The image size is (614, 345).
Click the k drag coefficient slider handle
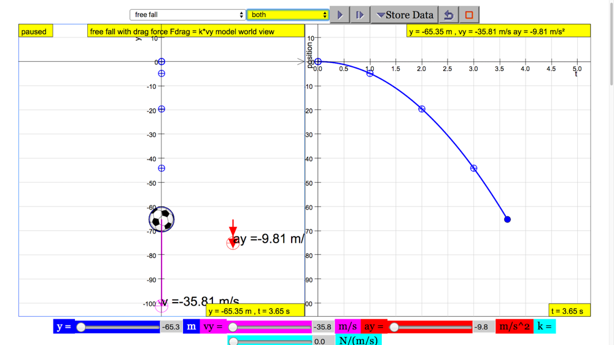233,341
